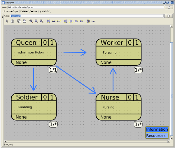Image resolution: width=175 pixels, height=148 pixels.
Task: Select the Reasoning Engine tab
Action: pyautogui.click(x=11, y=11)
